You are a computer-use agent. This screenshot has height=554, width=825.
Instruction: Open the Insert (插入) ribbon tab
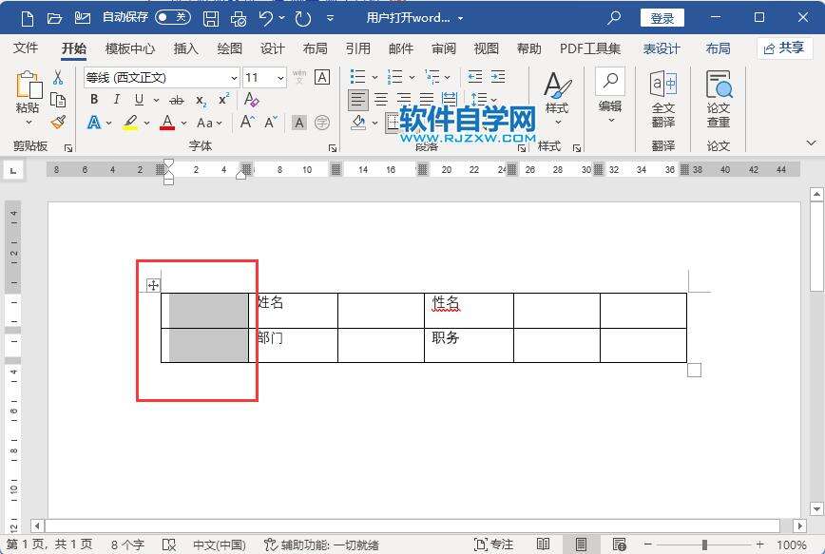186,48
